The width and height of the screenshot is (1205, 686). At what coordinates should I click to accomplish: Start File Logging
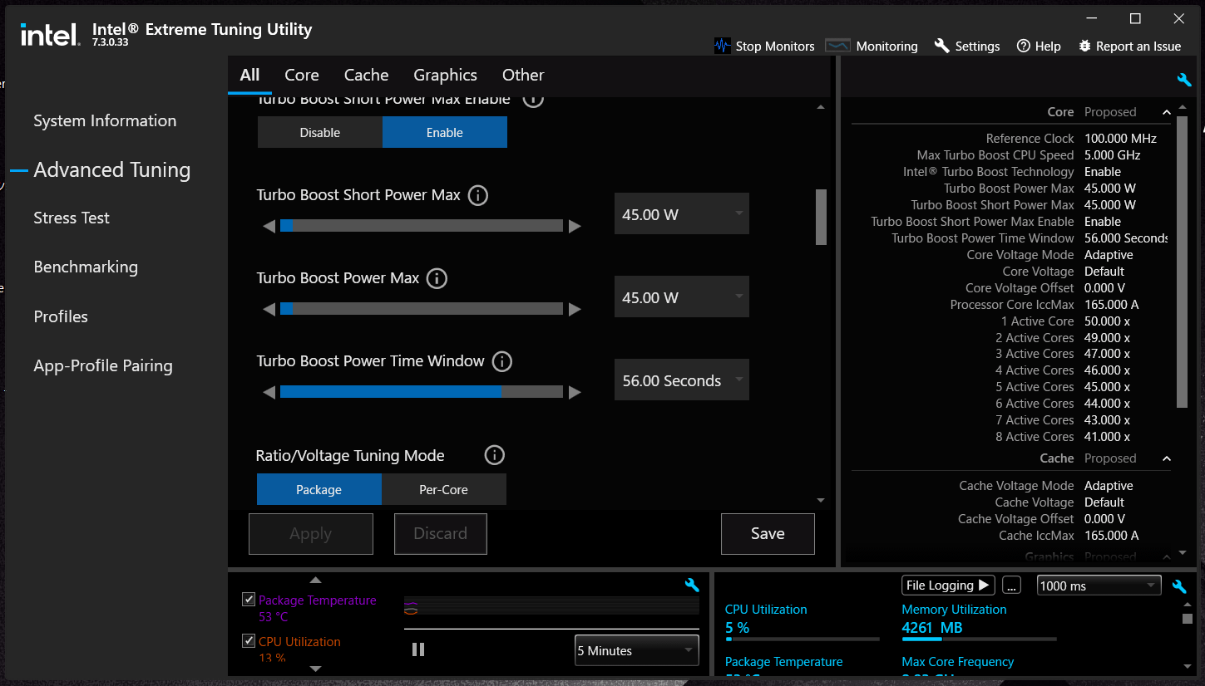click(948, 586)
